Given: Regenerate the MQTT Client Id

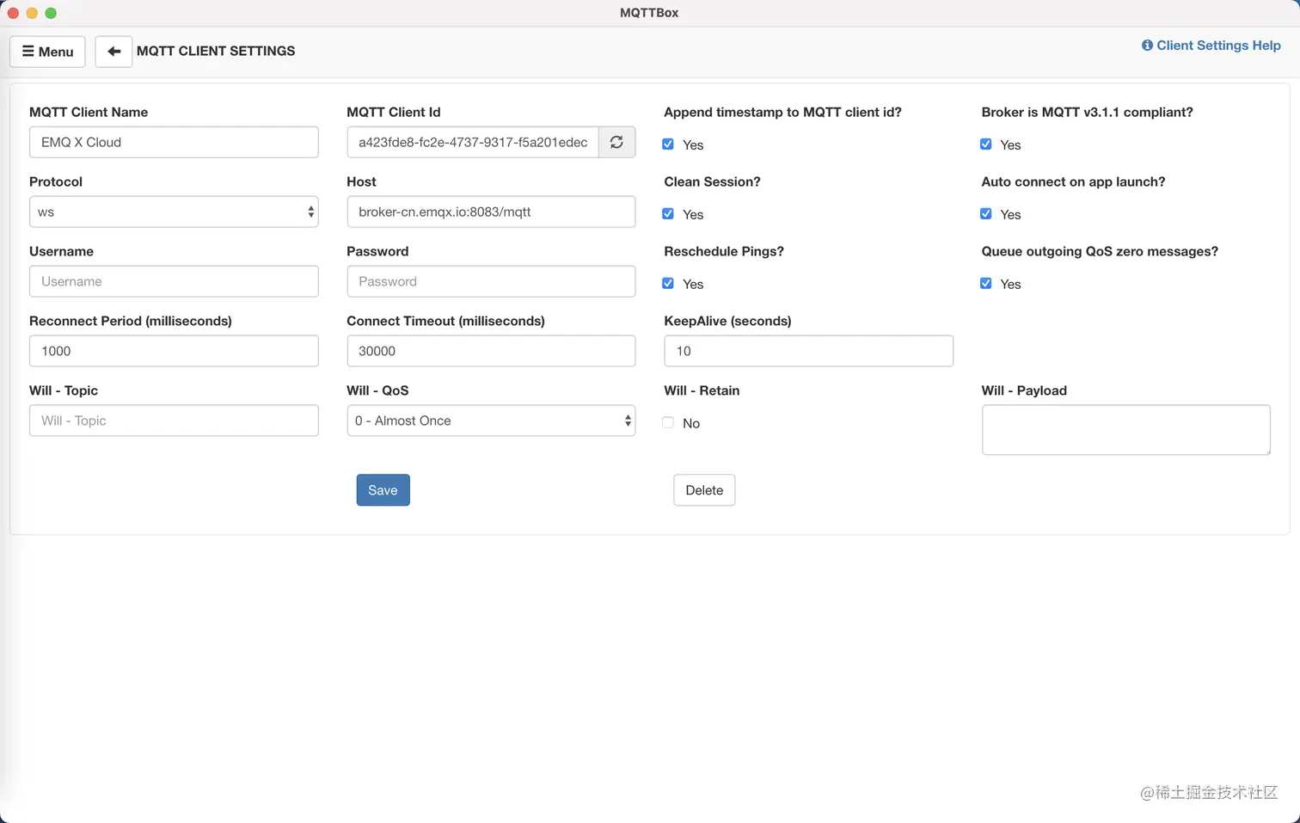Looking at the screenshot, I should tap(616, 143).
